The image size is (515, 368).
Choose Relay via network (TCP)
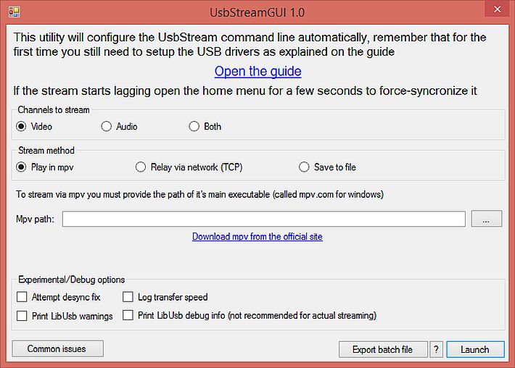141,167
